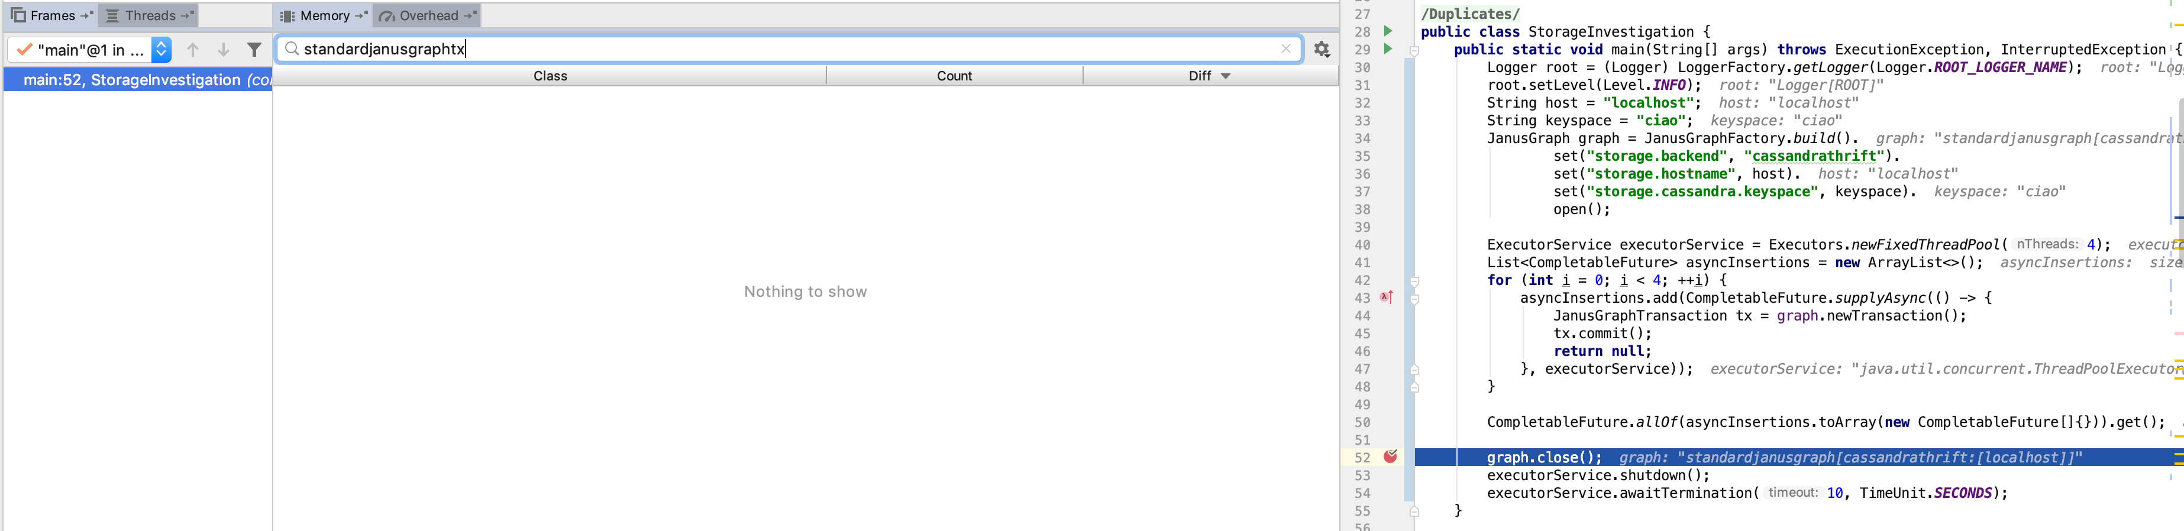Click the "cassandrathrift" string on line 35

[x=1814, y=156]
